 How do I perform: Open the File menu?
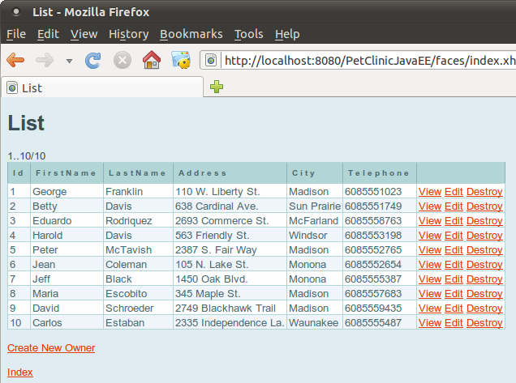click(16, 34)
